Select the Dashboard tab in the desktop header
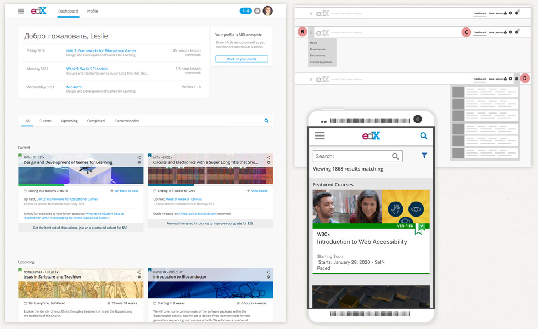The width and height of the screenshot is (538, 329). click(68, 12)
